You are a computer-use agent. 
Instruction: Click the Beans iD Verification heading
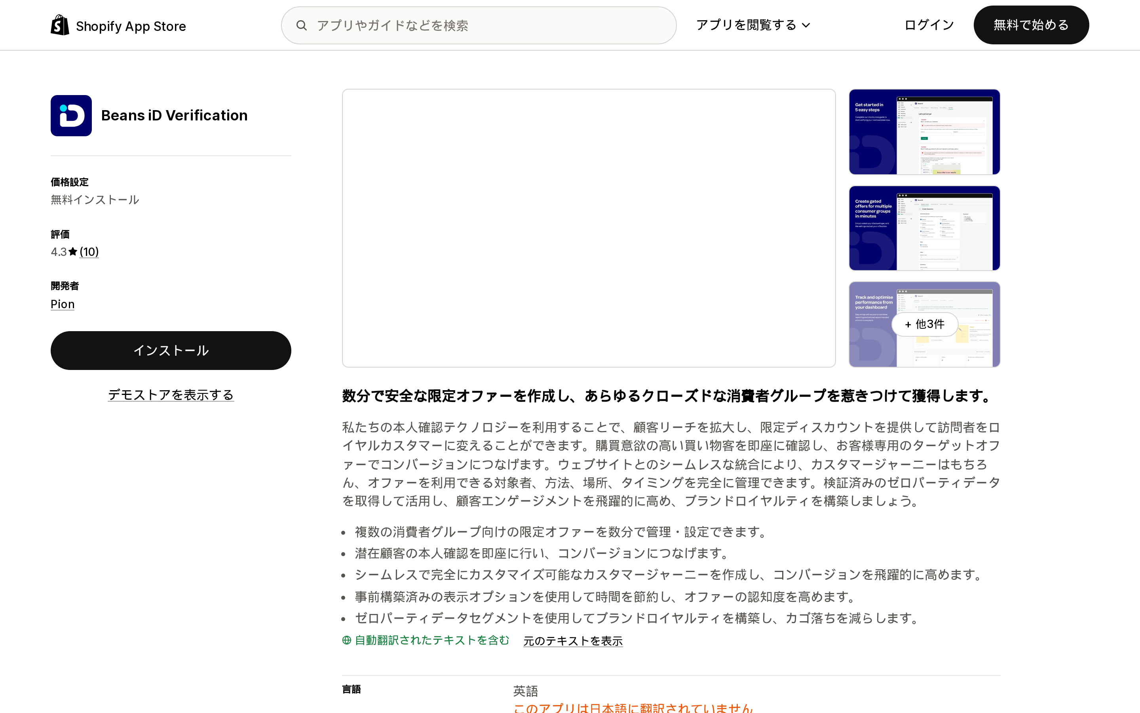coord(174,116)
